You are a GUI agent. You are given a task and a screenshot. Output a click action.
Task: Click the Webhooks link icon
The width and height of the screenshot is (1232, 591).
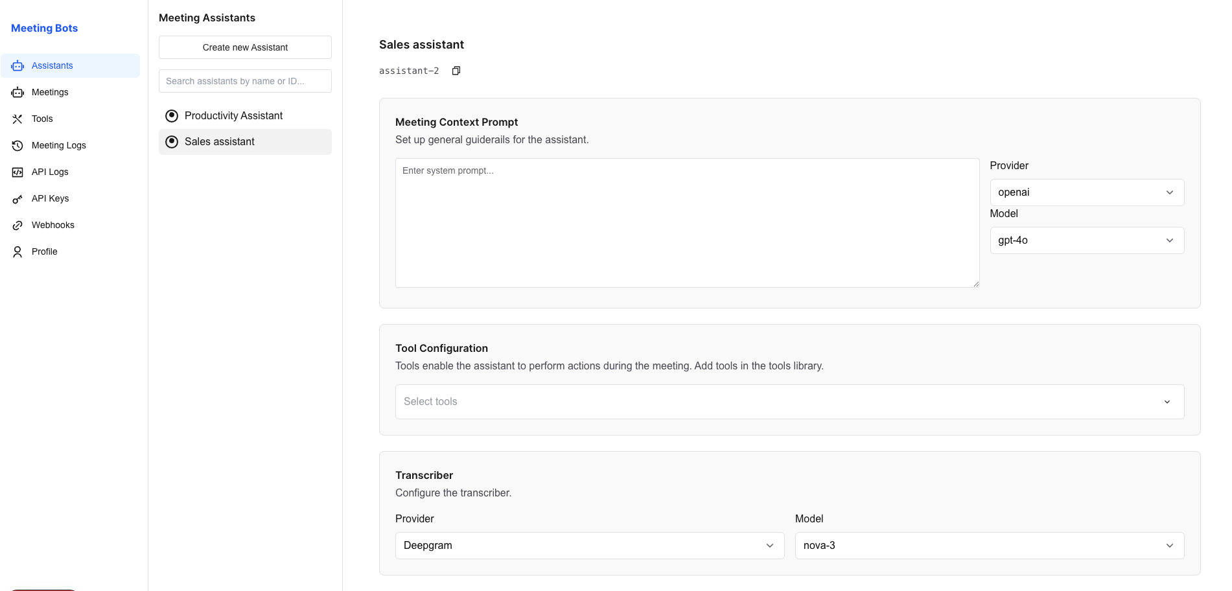click(x=17, y=226)
